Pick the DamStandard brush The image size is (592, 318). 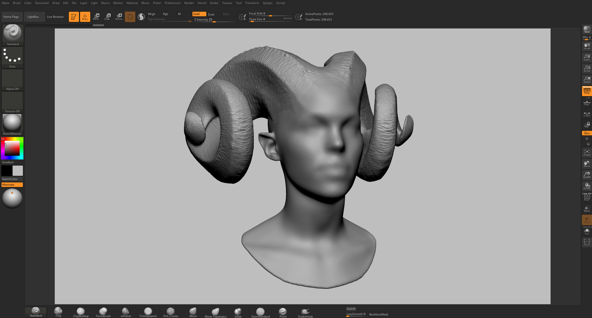[260, 312]
